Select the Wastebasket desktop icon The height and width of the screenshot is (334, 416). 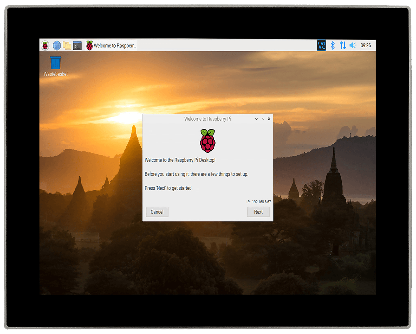55,66
